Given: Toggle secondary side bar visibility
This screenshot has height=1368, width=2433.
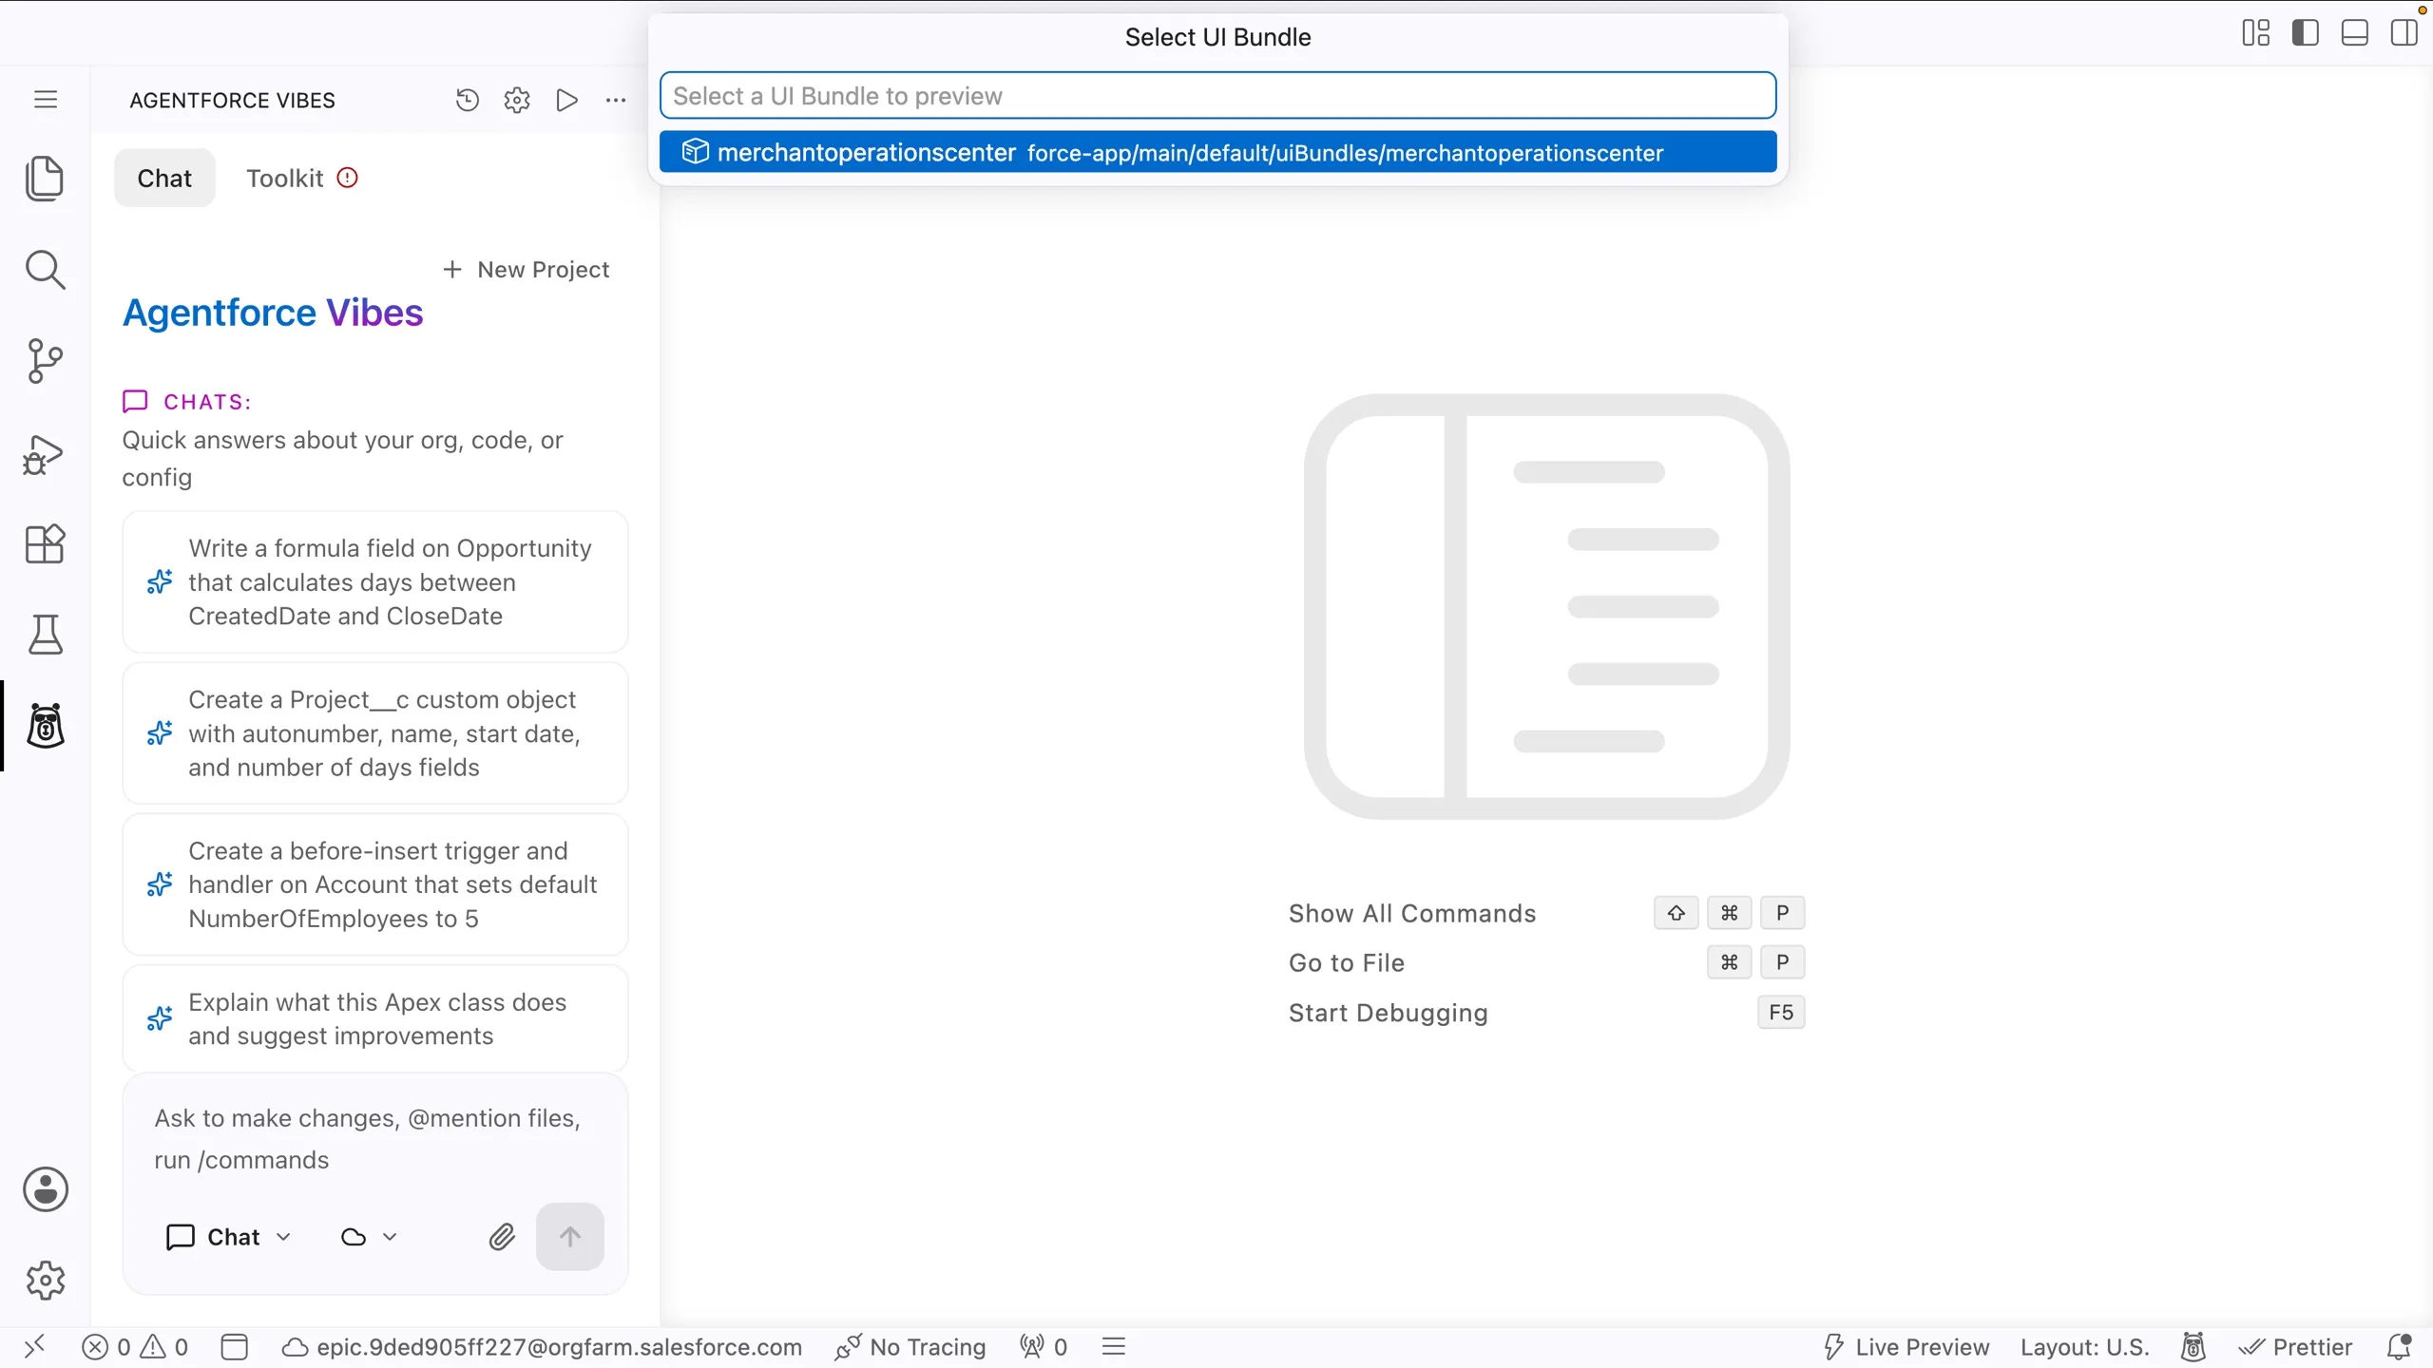Looking at the screenshot, I should click(2404, 32).
